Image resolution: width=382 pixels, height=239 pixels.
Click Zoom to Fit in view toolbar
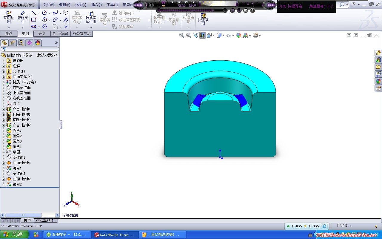pos(181,35)
